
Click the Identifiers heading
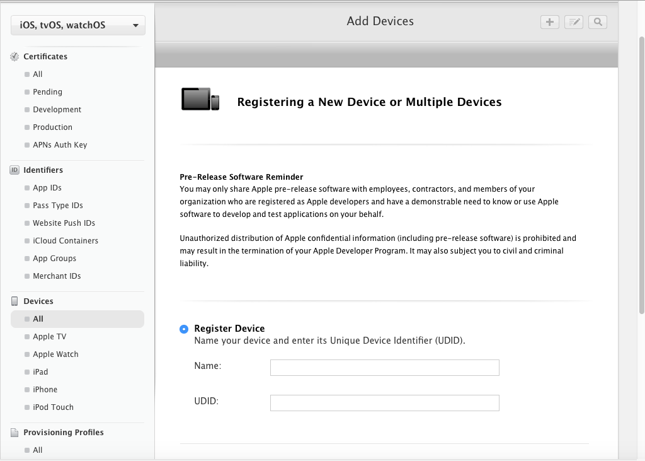43,170
